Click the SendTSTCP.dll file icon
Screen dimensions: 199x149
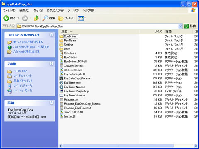[x=61, y=112]
